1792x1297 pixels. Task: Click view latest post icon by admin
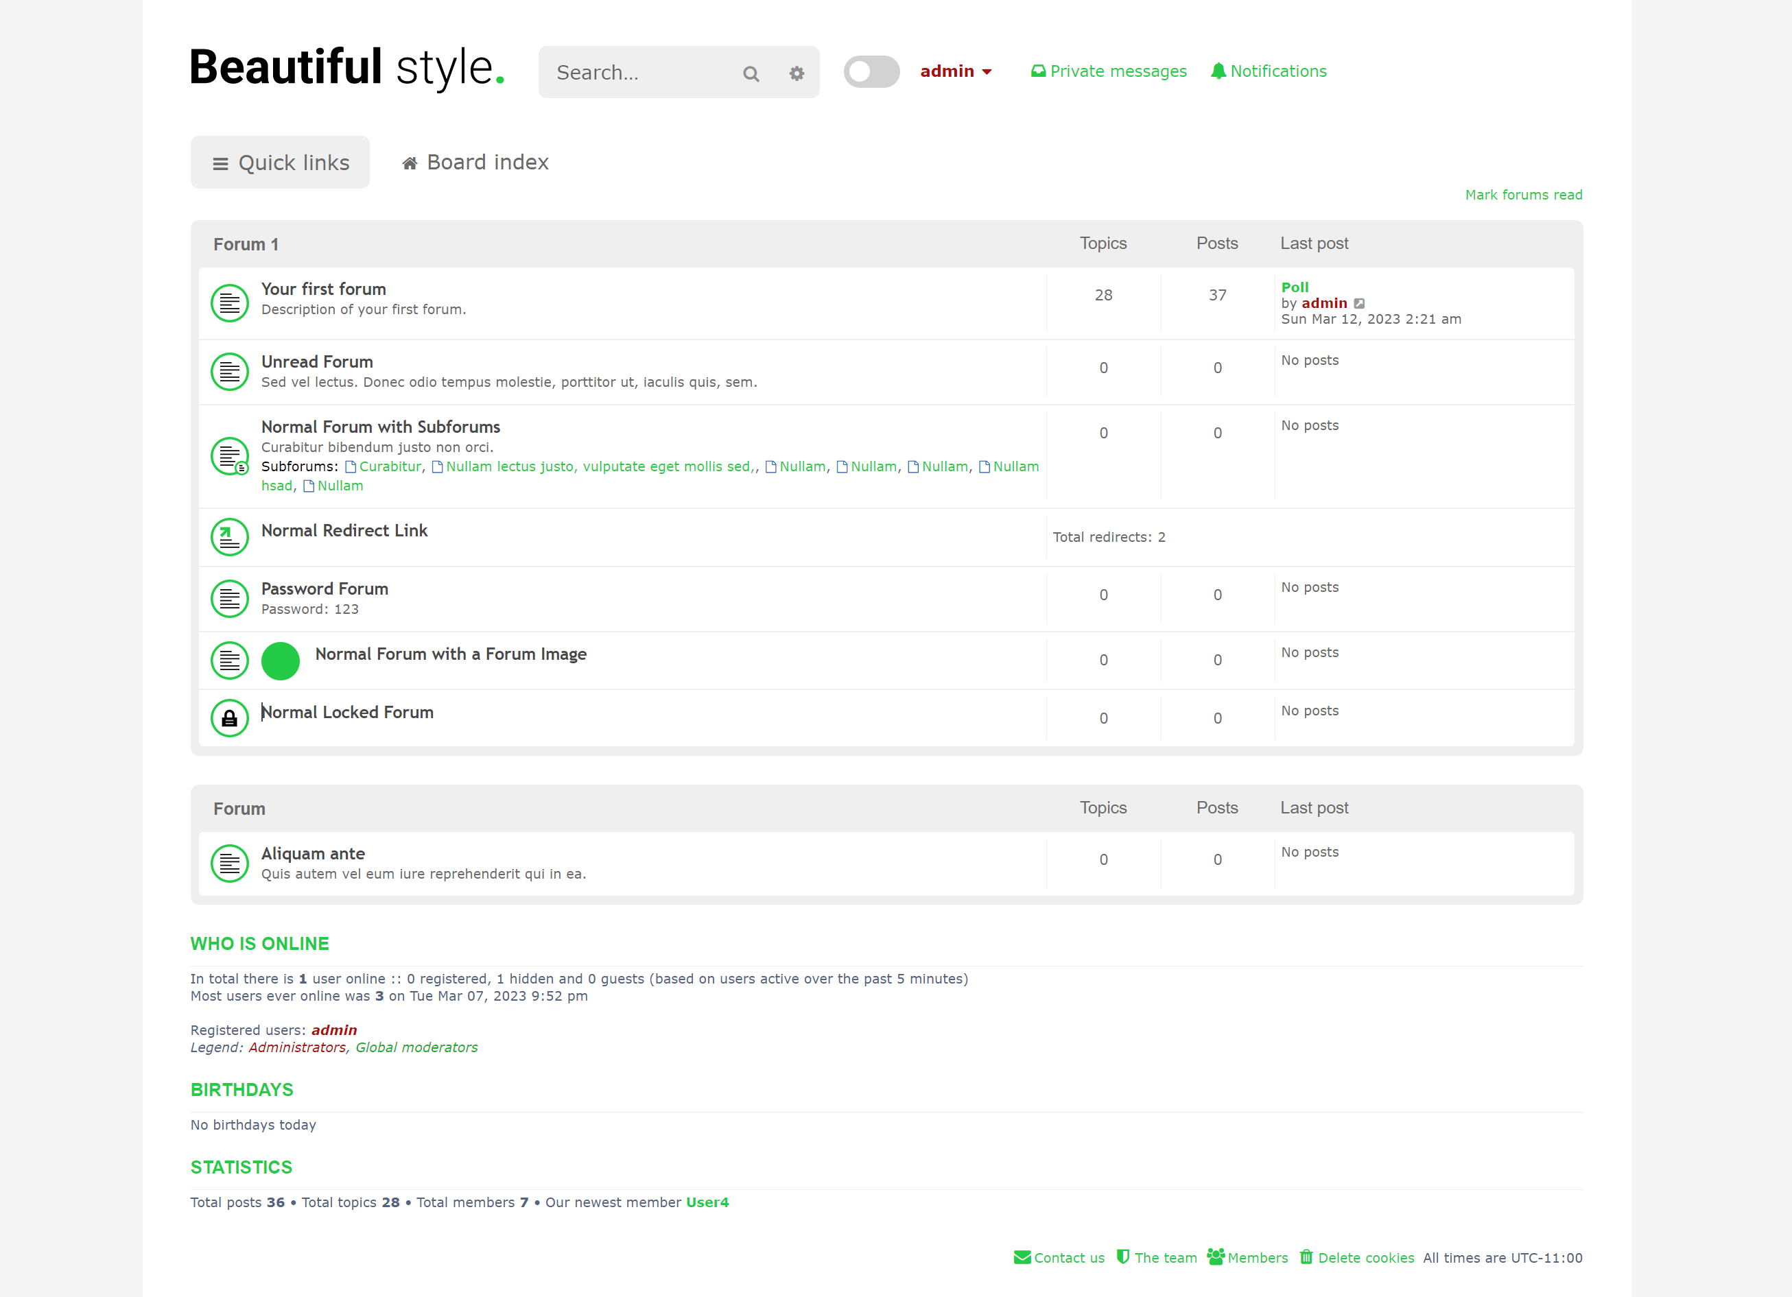click(x=1359, y=303)
